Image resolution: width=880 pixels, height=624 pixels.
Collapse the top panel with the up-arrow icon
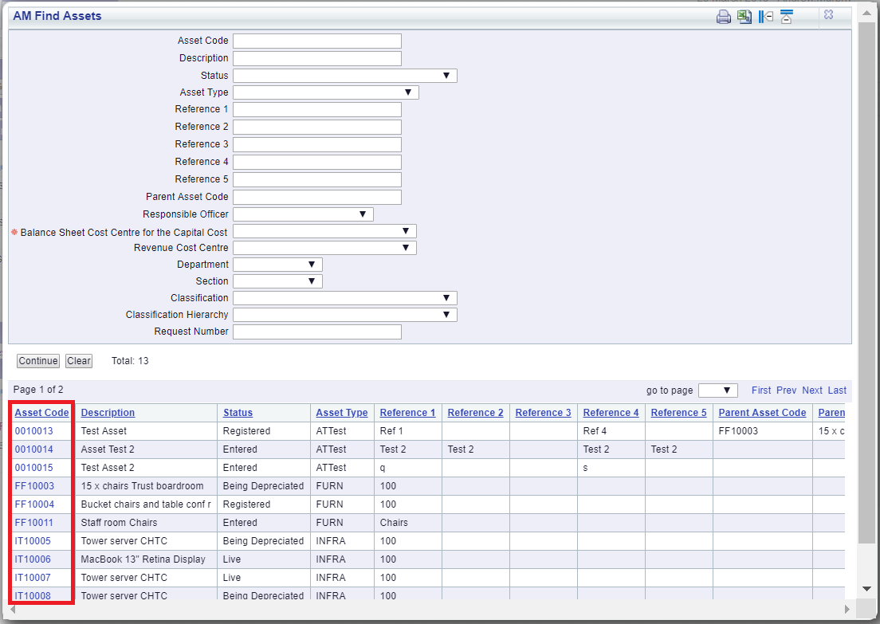pyautogui.click(x=787, y=17)
